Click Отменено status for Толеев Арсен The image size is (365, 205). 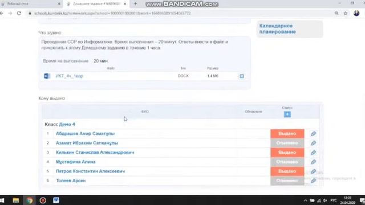[287, 181]
